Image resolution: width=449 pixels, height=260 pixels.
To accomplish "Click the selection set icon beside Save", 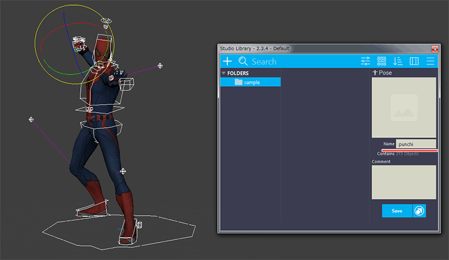I will tap(419, 211).
